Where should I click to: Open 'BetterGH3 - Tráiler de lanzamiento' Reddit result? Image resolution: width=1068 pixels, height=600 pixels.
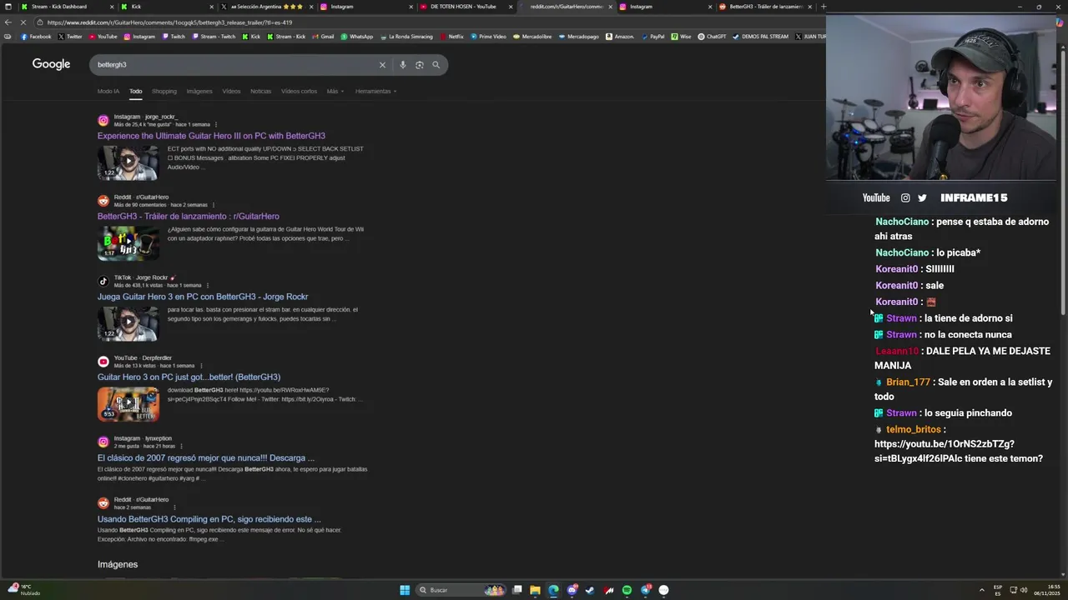tap(189, 217)
